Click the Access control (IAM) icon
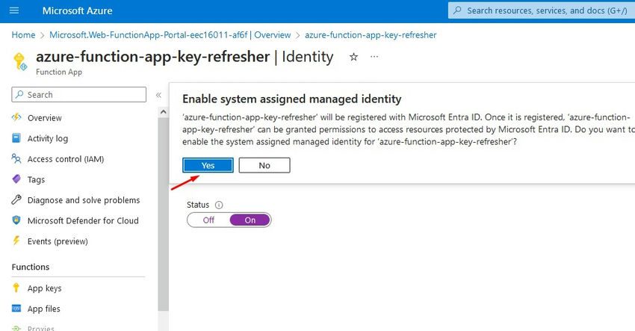 16,159
